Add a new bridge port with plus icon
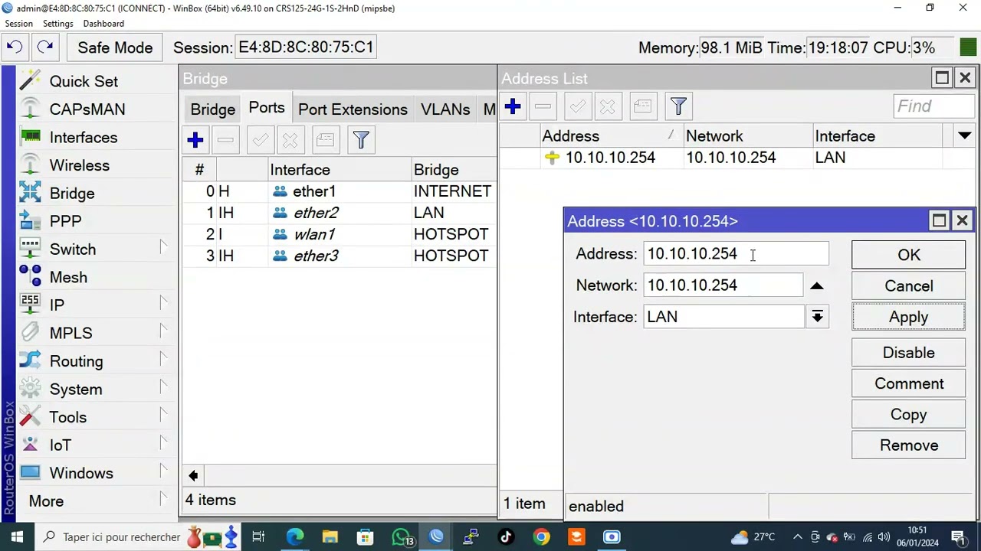The image size is (981, 551). 195,140
